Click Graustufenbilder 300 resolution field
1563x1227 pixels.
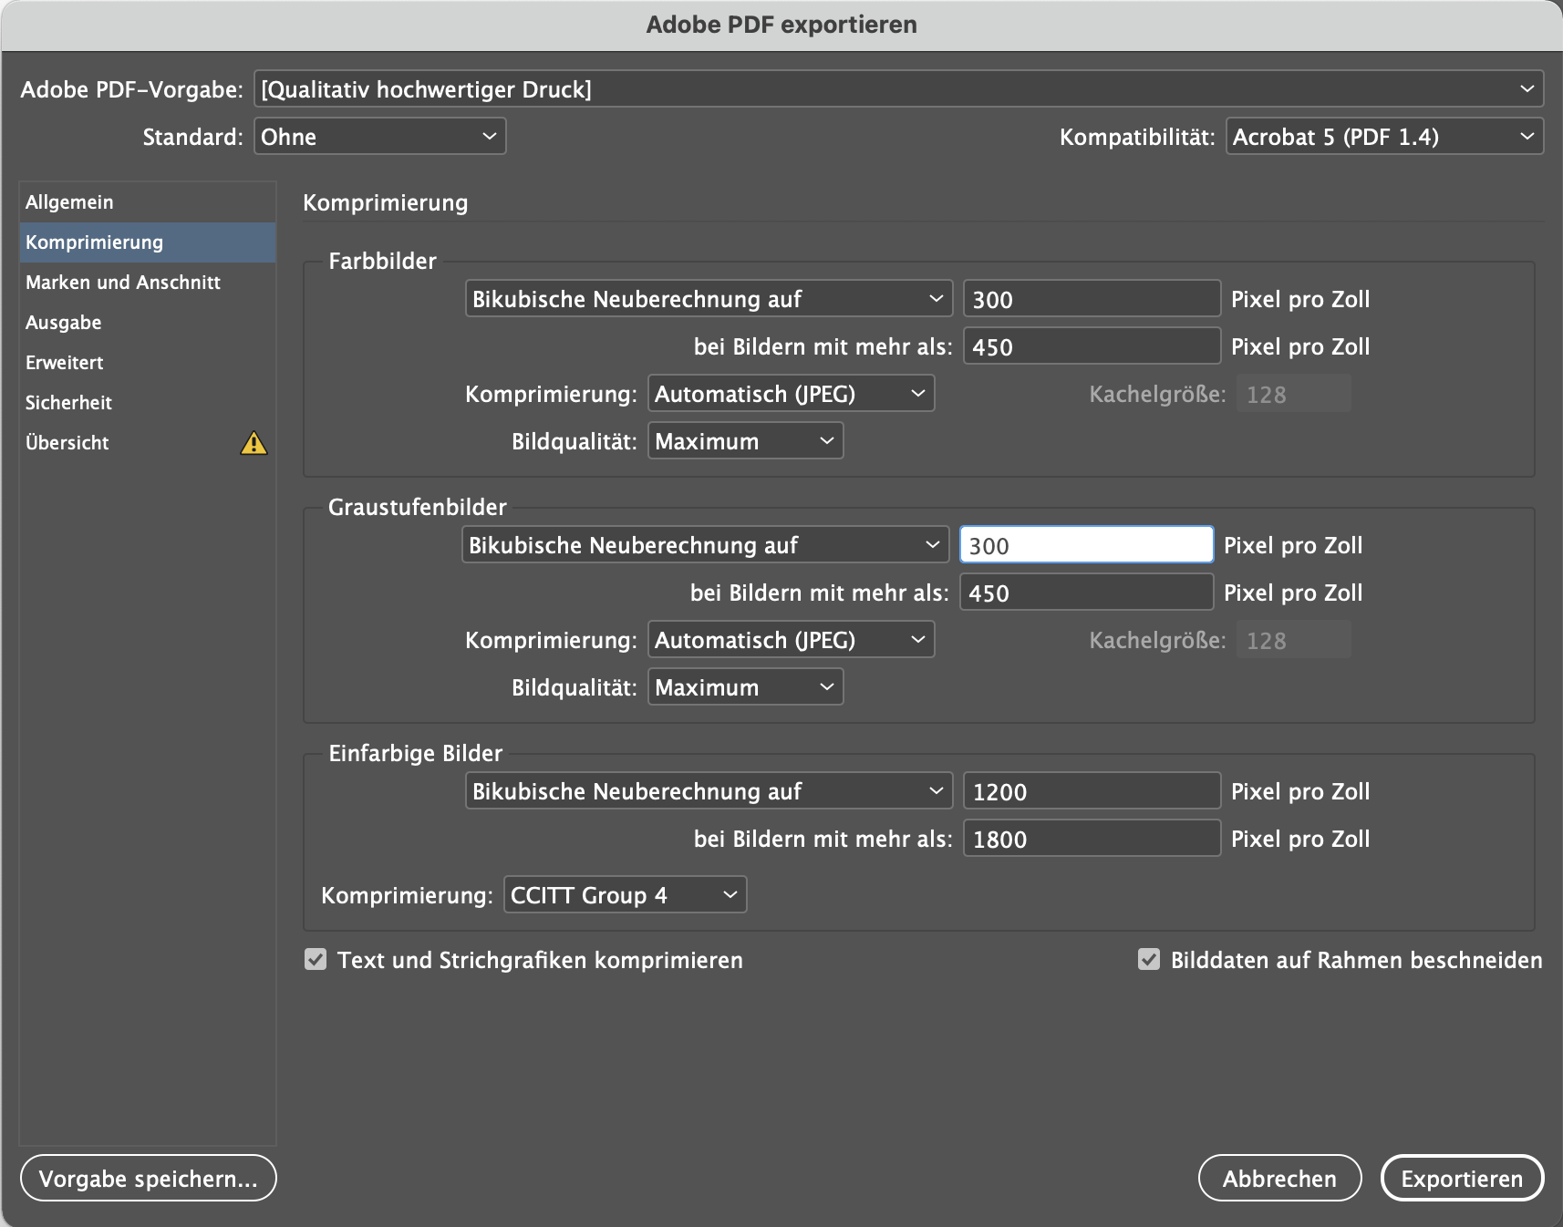[1086, 545]
